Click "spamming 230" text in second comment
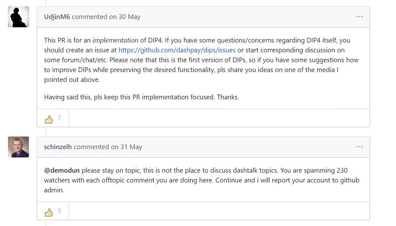 point(326,171)
